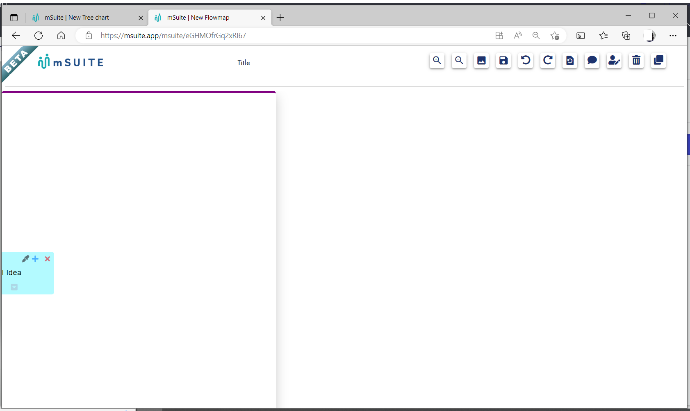This screenshot has width=690, height=411.
Task: Switch to the New Tree chart tab
Action: tap(82, 18)
